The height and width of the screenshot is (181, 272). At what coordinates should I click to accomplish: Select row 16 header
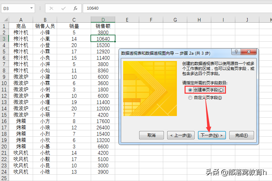click(4, 121)
